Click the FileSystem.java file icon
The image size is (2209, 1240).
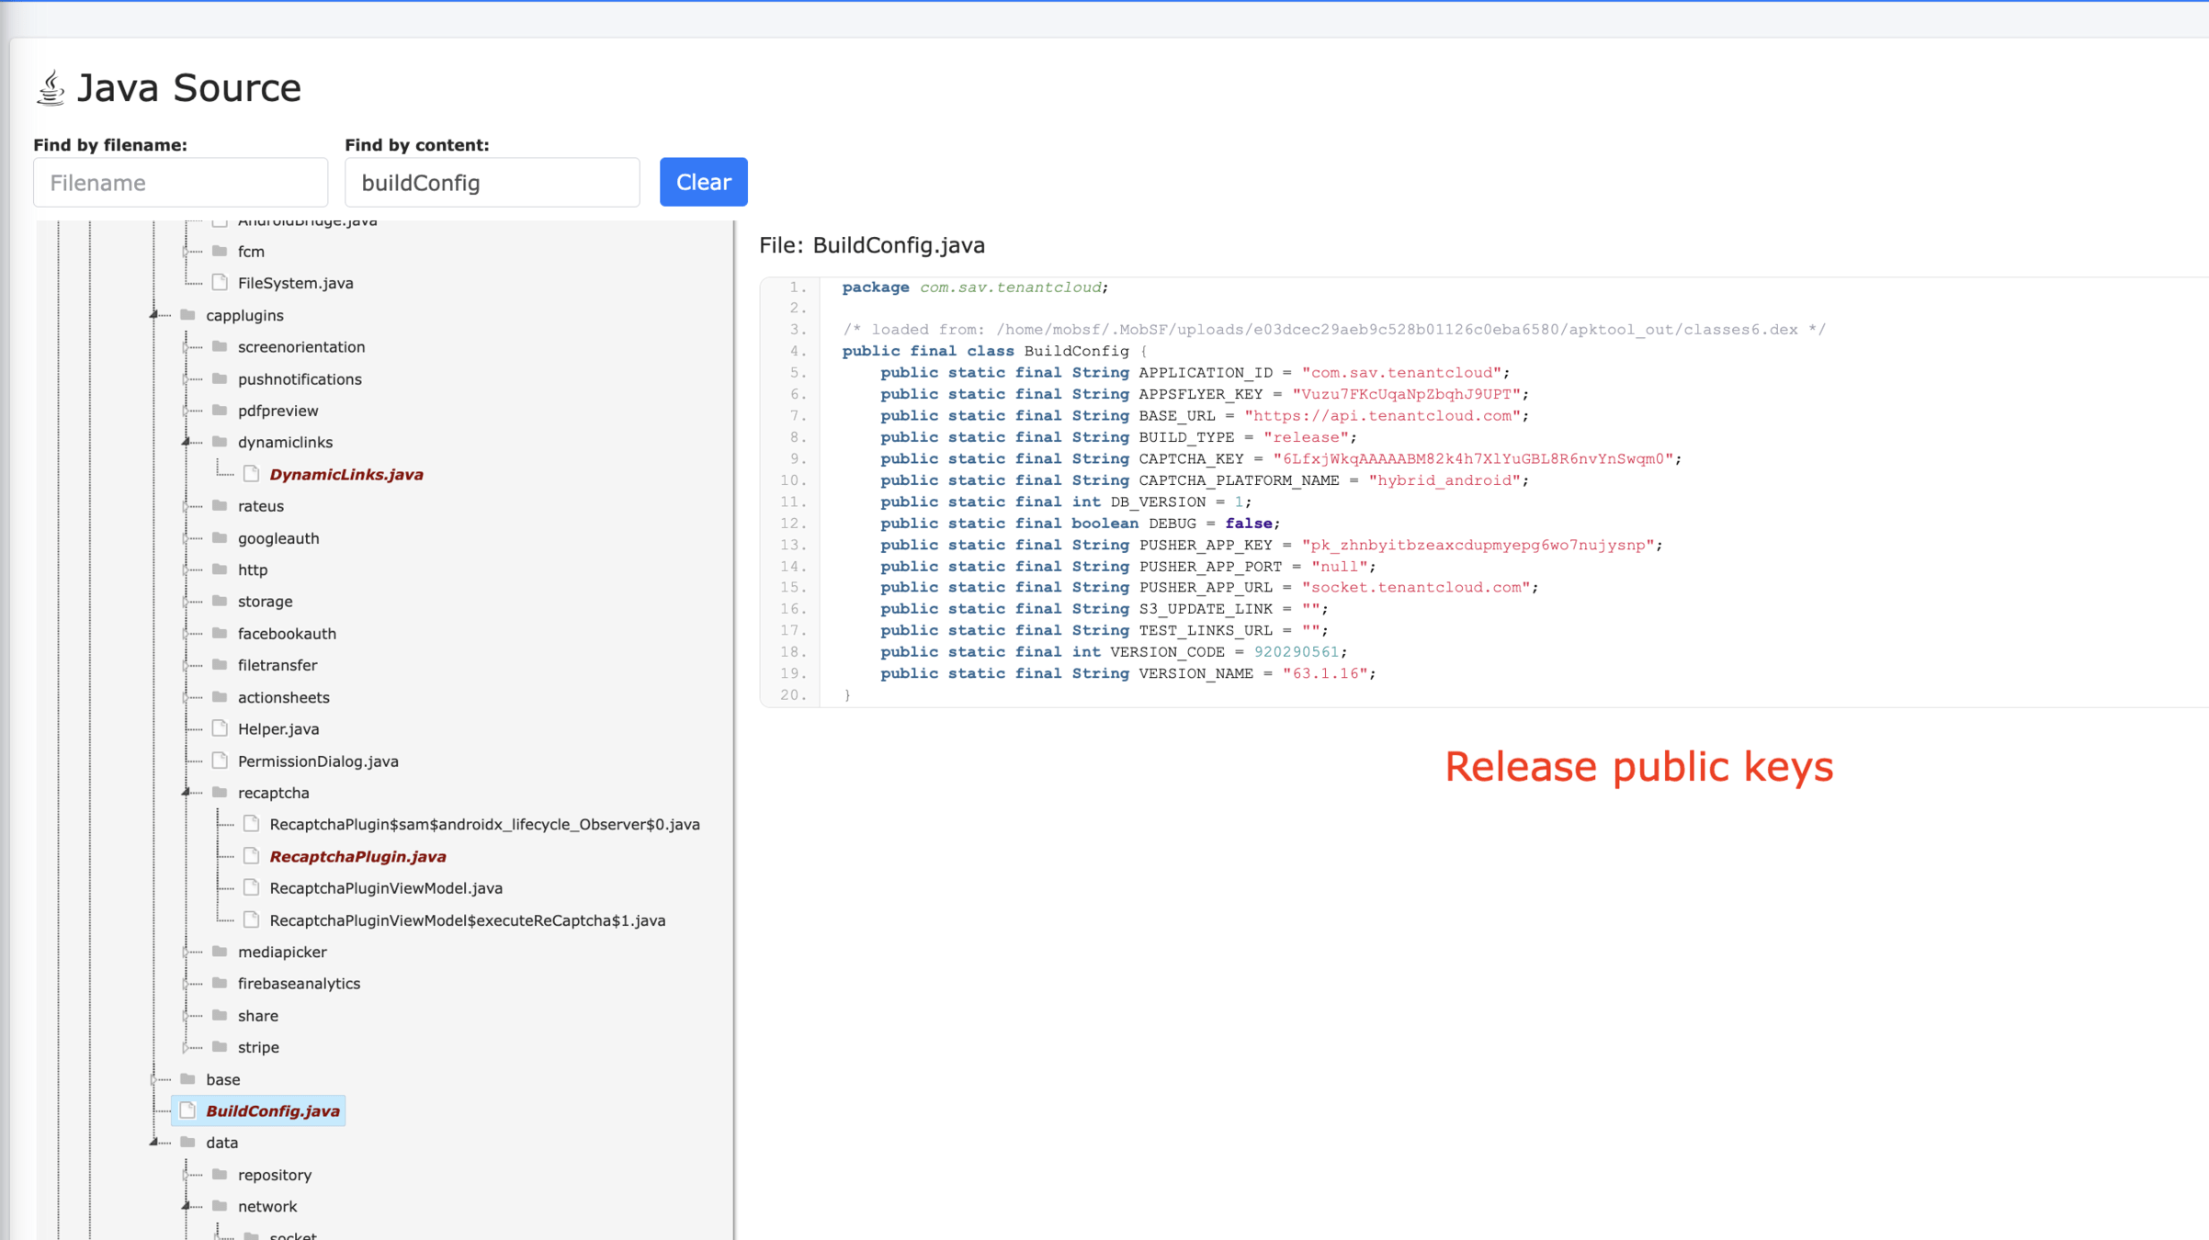[220, 282]
